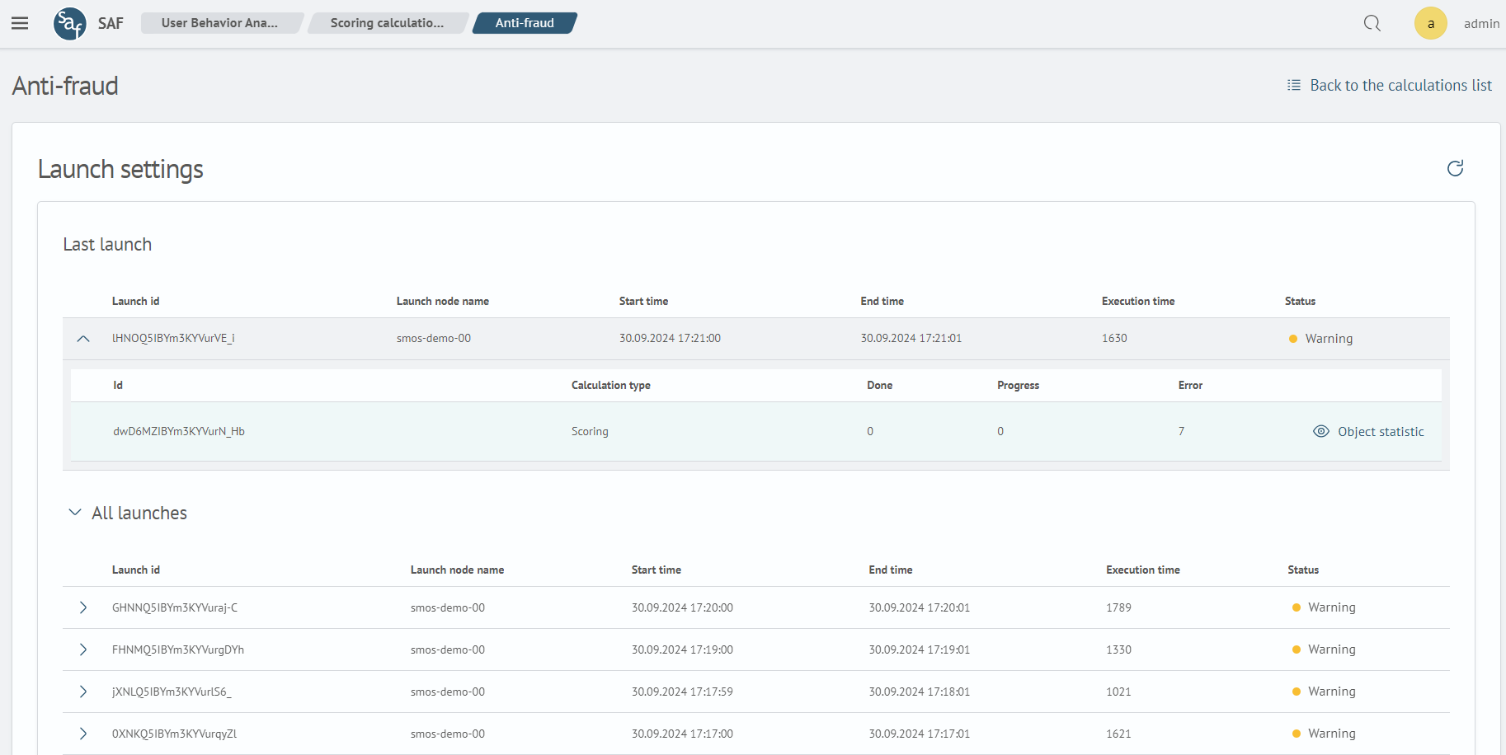Collapse the lHNOQ5IBYm3KYVurVE_i launch row

[x=83, y=339]
